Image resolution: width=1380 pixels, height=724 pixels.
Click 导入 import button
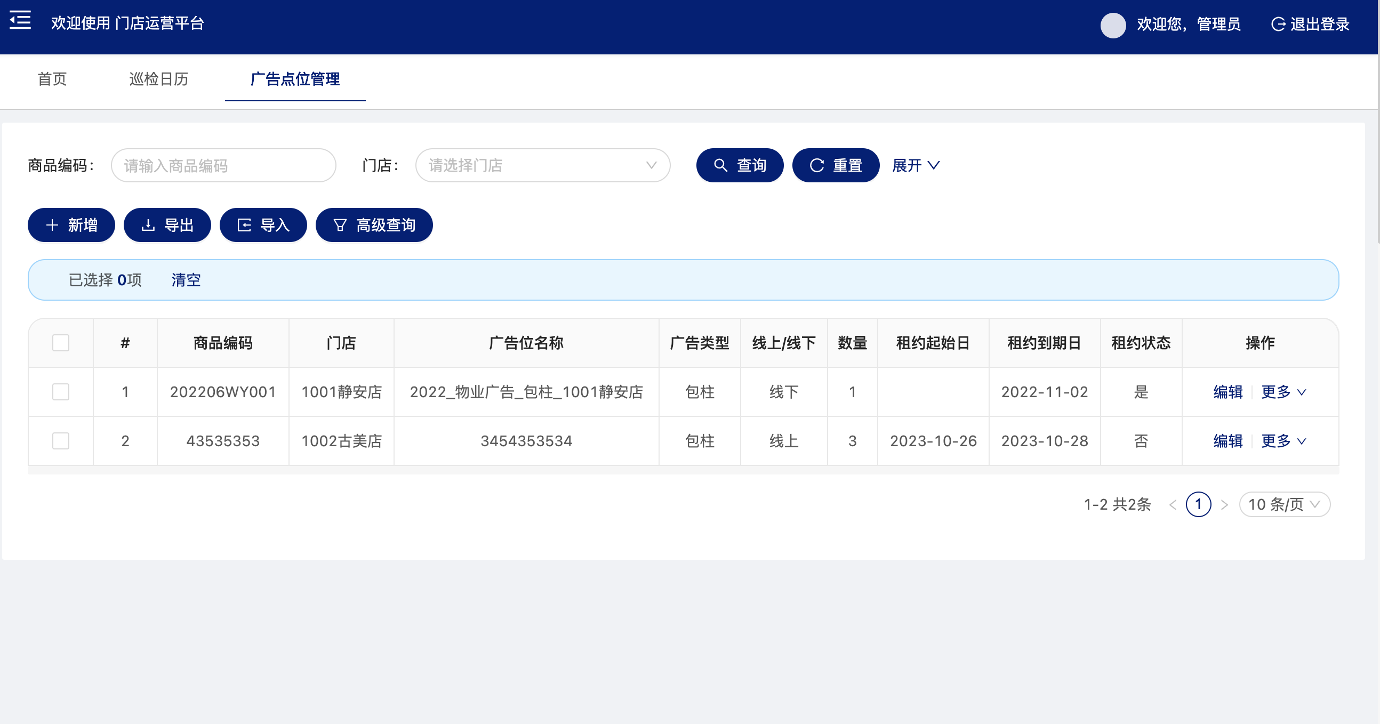pos(263,225)
